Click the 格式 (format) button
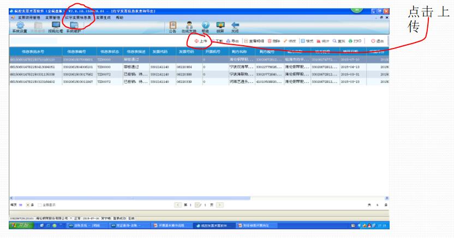 tap(306, 41)
